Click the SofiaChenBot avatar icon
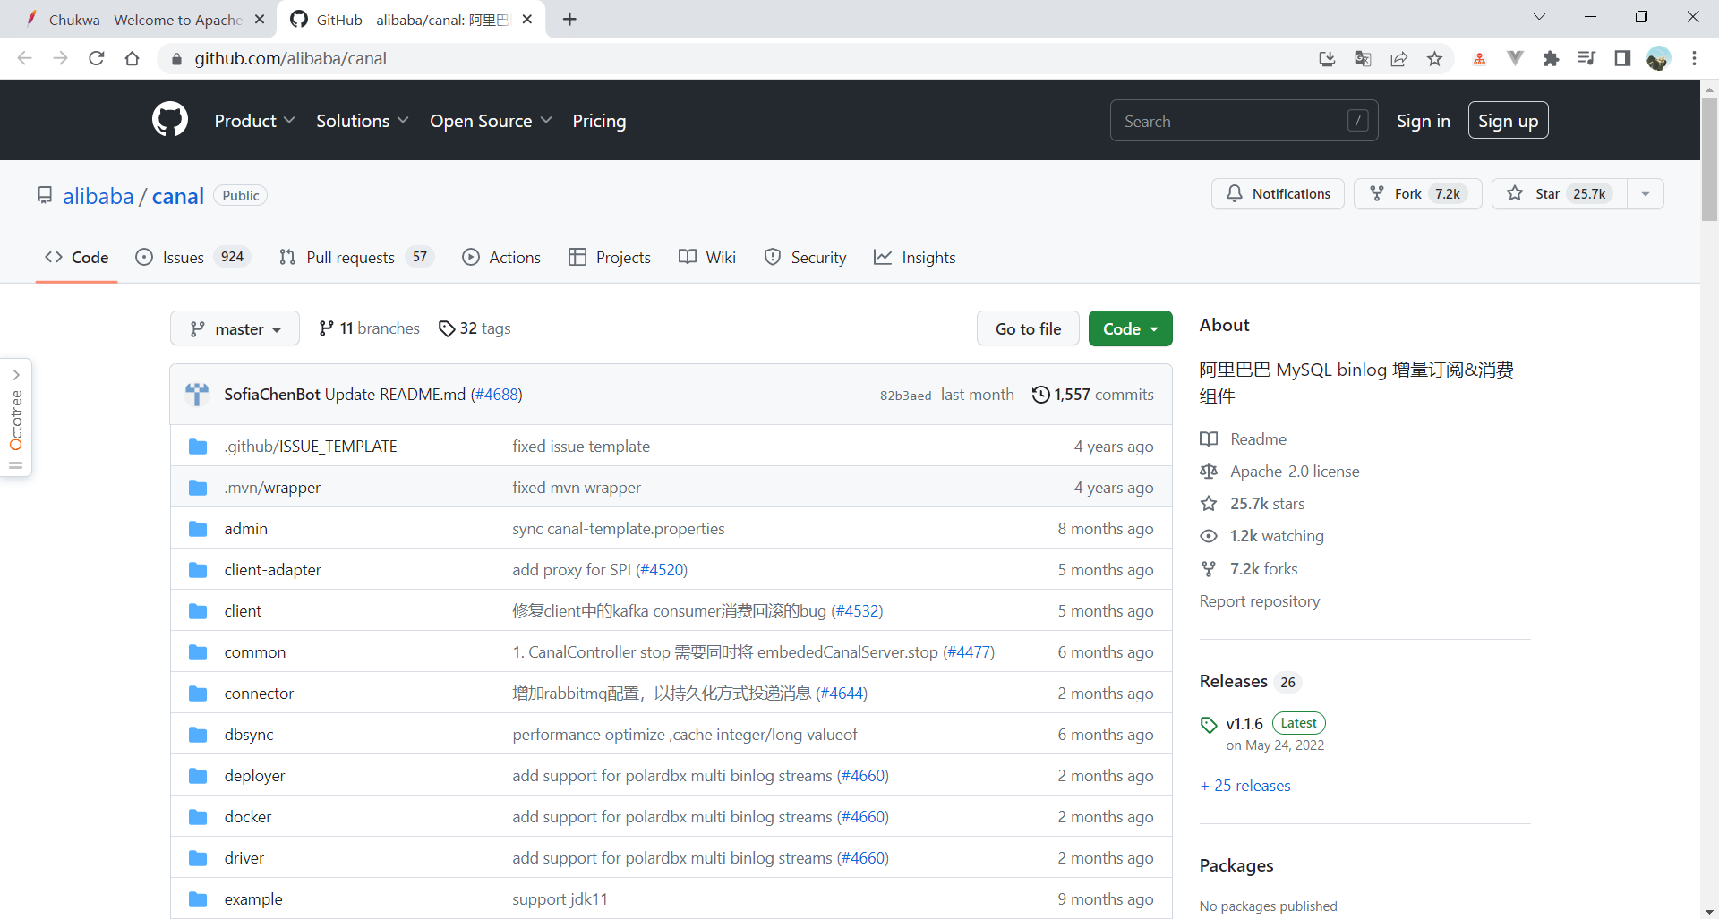 197,394
